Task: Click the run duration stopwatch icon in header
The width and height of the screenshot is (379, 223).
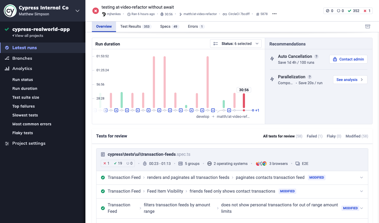Action: (x=162, y=14)
